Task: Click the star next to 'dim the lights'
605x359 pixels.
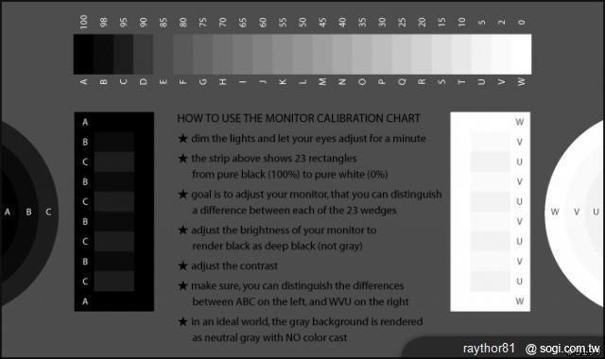Action: point(182,139)
